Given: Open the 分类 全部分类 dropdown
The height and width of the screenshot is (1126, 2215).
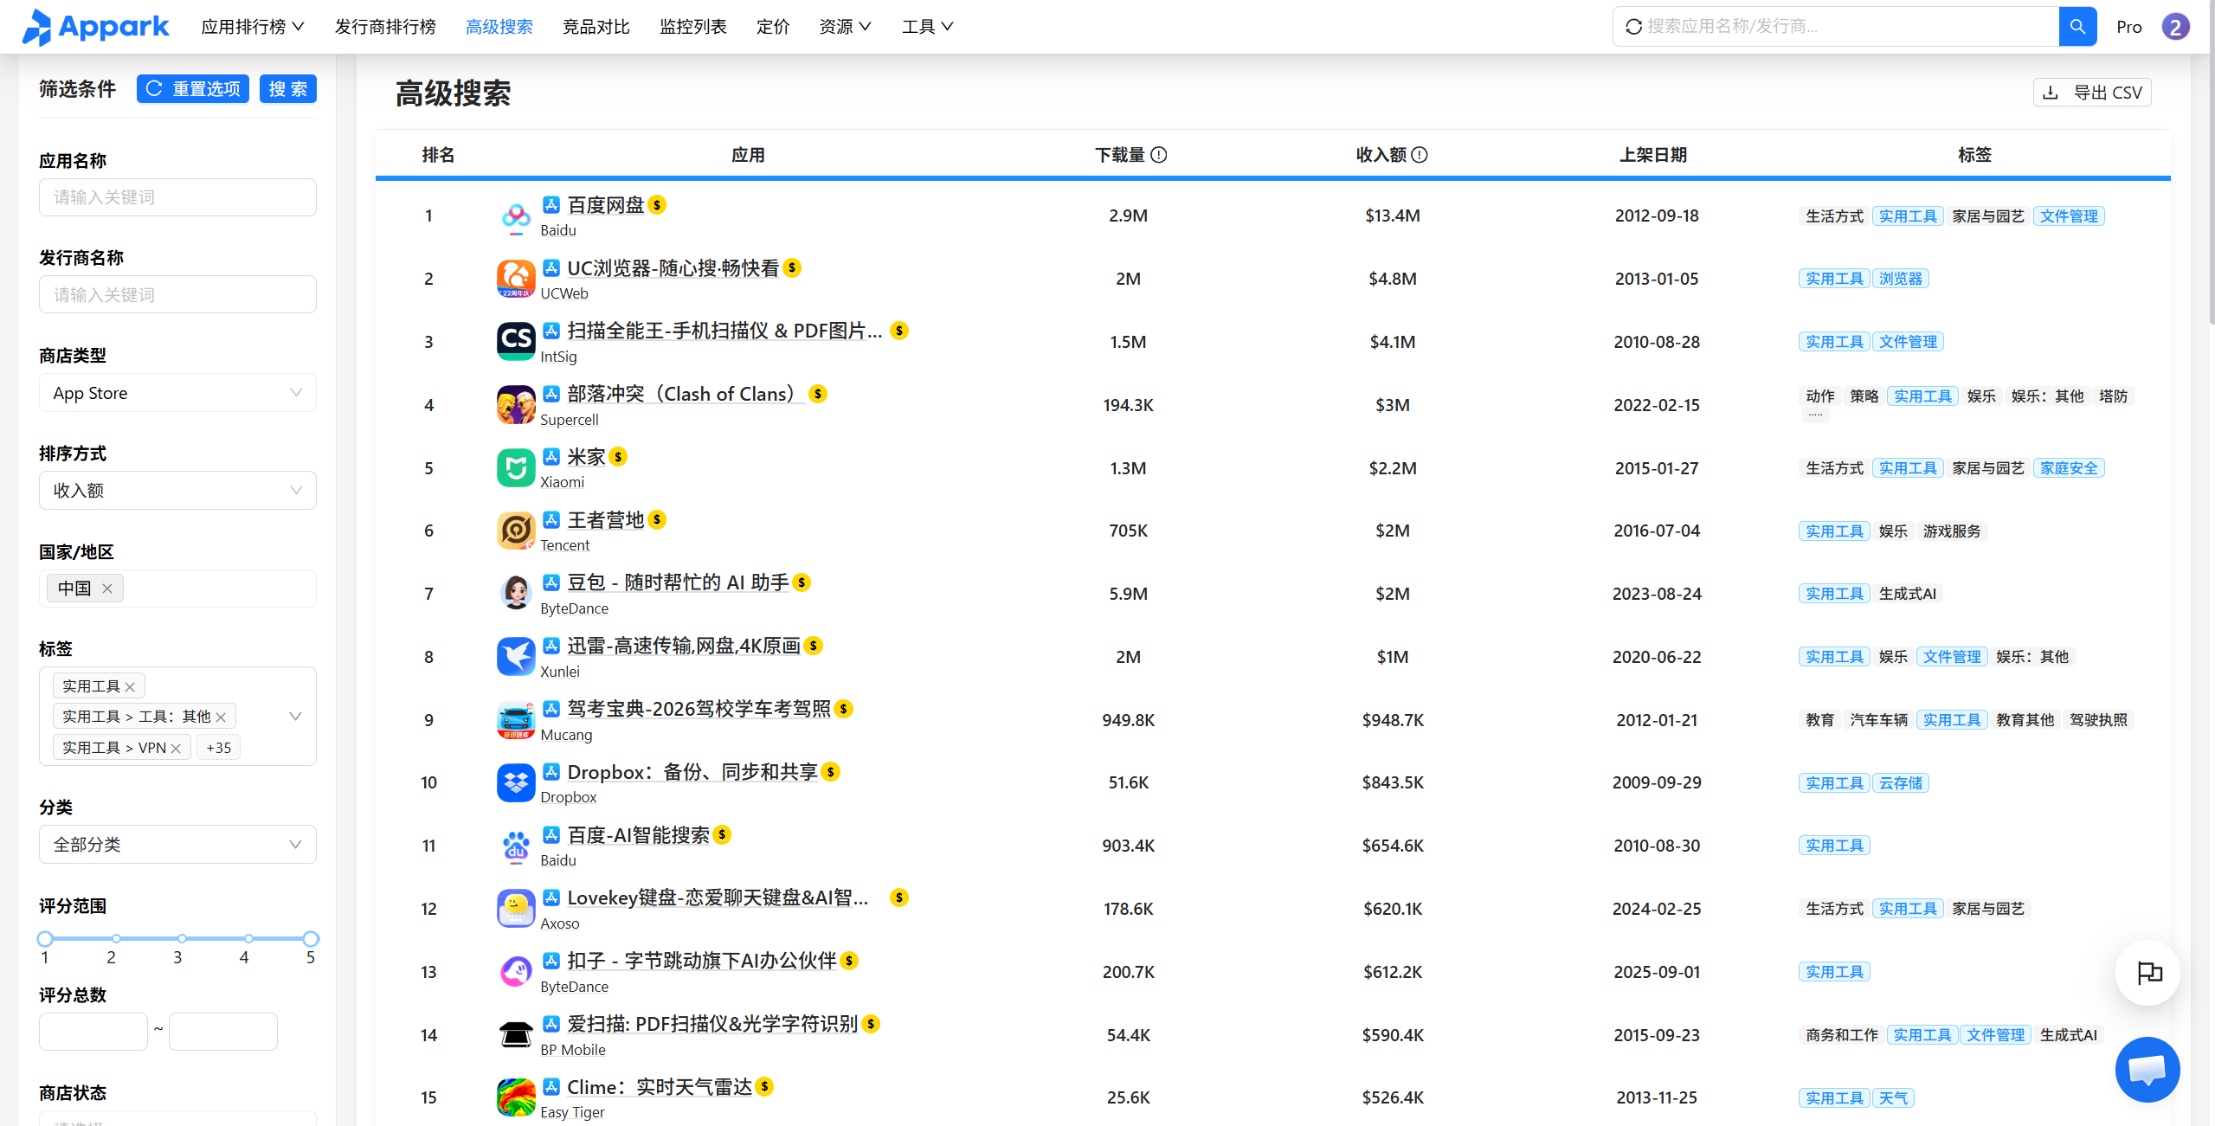Looking at the screenshot, I should click(177, 845).
